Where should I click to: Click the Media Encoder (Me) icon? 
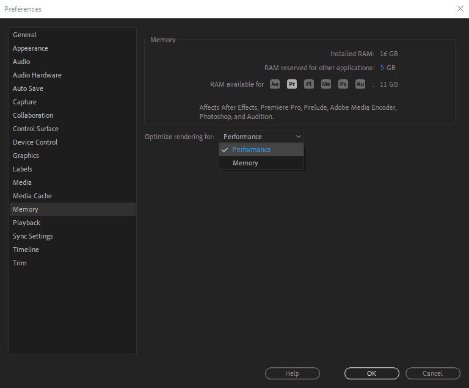click(326, 84)
